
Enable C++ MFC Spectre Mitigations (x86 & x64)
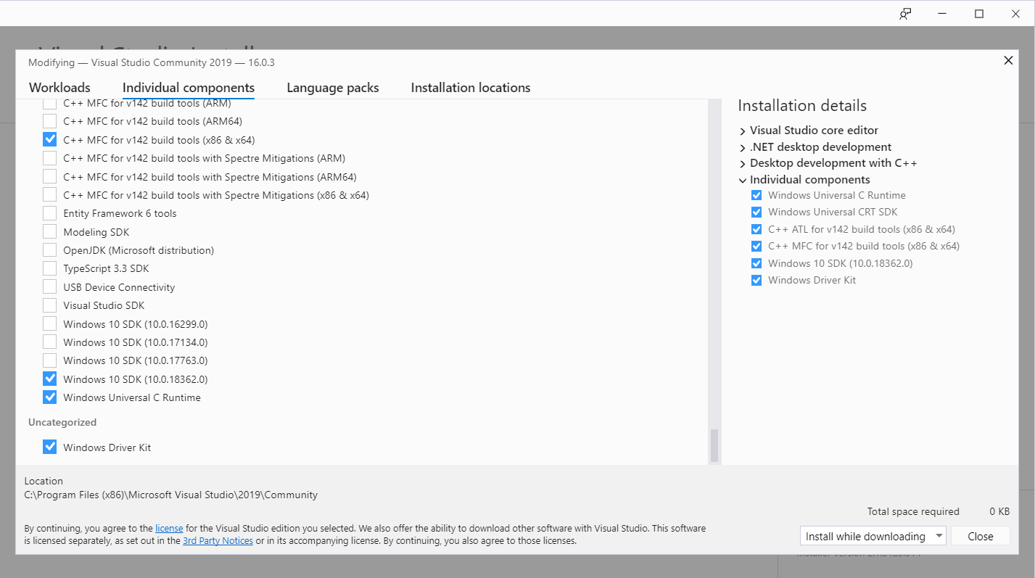coord(49,194)
